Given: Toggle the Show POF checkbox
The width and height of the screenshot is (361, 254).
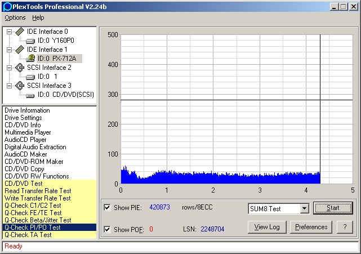Looking at the screenshot, I should [107, 229].
